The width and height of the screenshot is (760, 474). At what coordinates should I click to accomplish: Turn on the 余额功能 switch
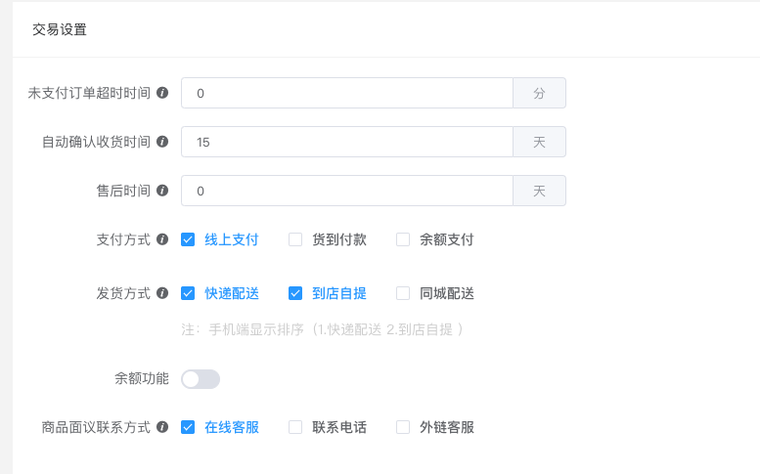click(201, 379)
